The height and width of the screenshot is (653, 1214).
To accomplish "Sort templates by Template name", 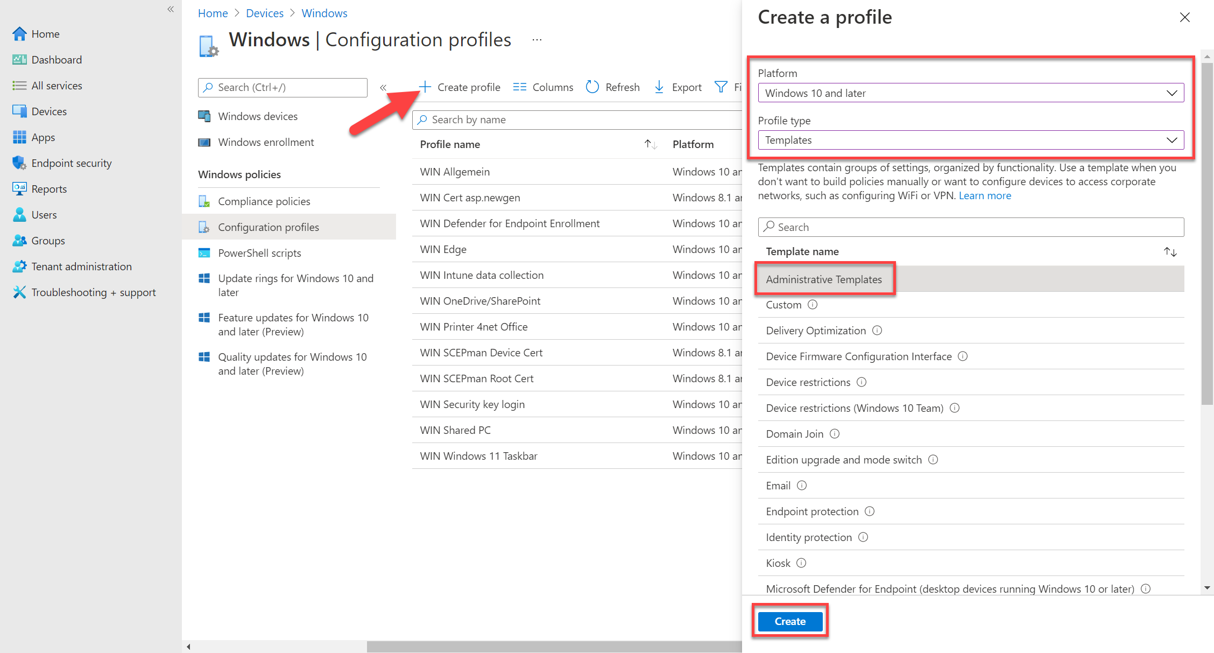I will click(1170, 251).
